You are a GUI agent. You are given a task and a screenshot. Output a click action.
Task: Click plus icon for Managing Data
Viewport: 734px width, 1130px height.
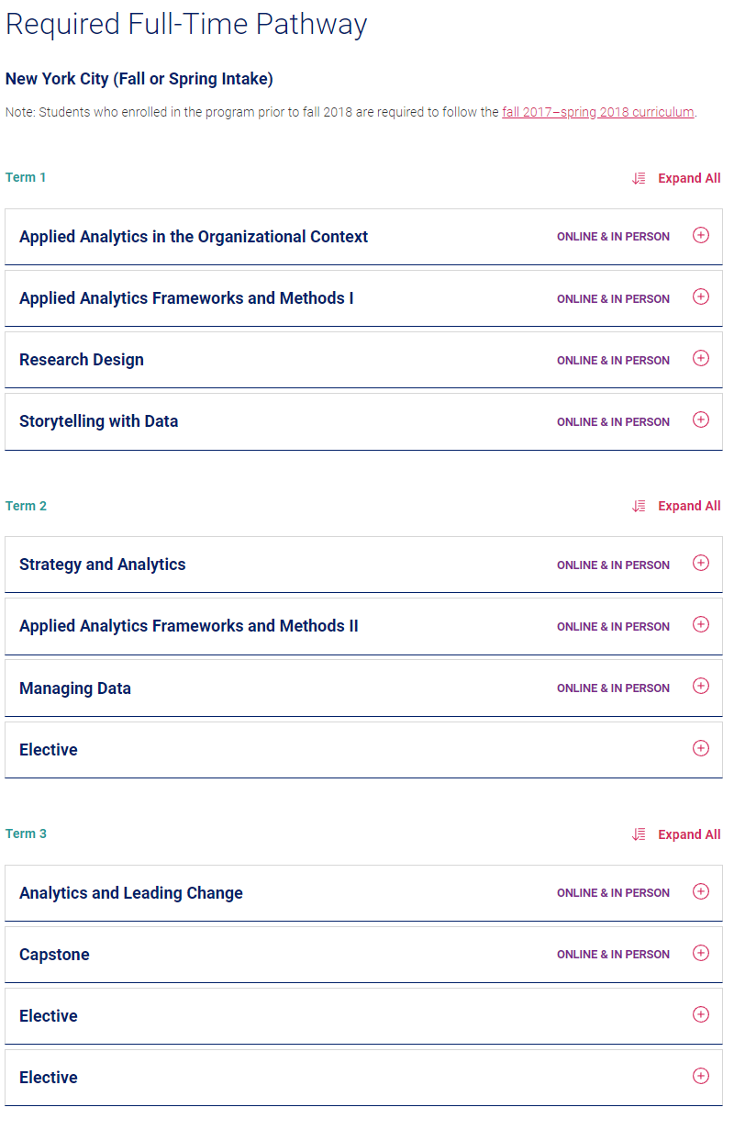pos(701,686)
